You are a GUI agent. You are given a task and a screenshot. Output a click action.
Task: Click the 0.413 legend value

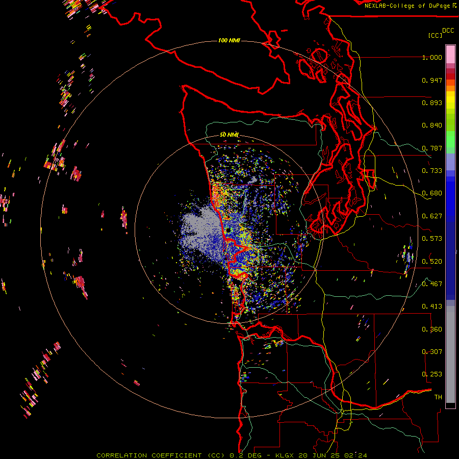[x=432, y=307]
